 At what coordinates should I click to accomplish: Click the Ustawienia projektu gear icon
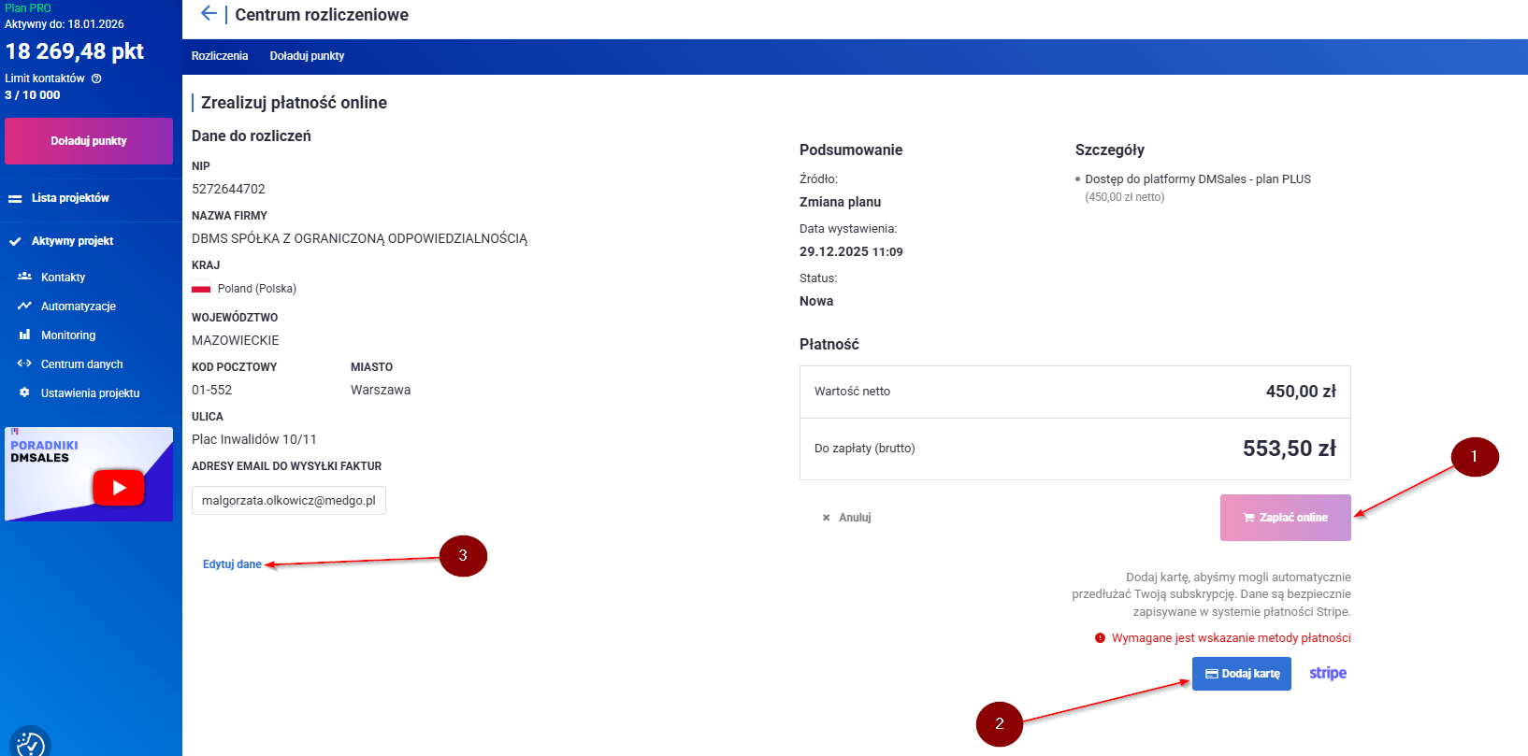(24, 392)
